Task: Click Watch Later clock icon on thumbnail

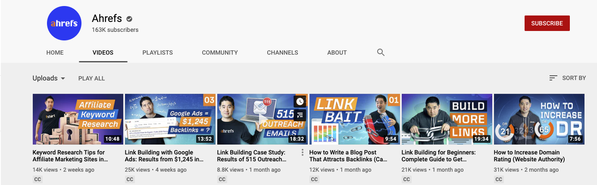Action: 300,102
